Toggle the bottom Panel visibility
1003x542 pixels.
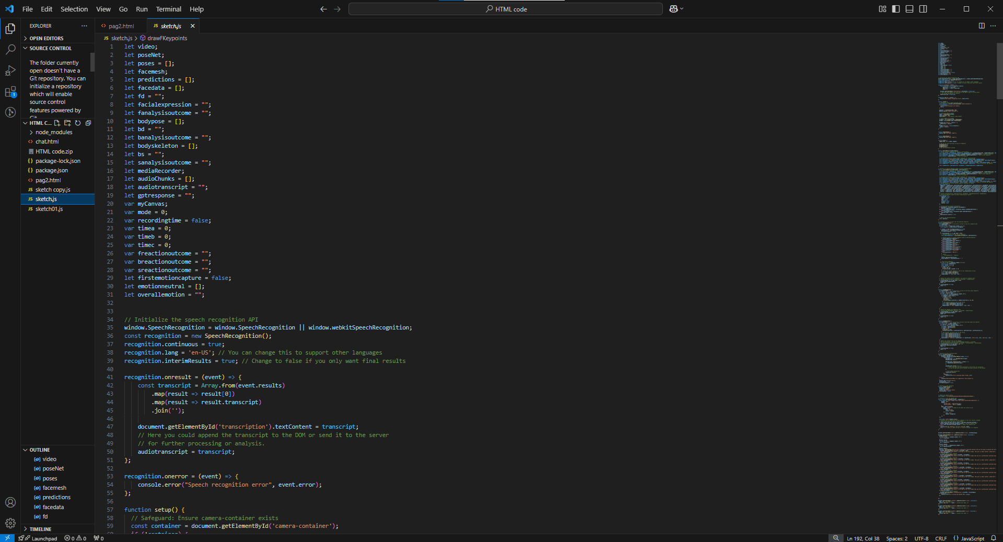click(909, 9)
